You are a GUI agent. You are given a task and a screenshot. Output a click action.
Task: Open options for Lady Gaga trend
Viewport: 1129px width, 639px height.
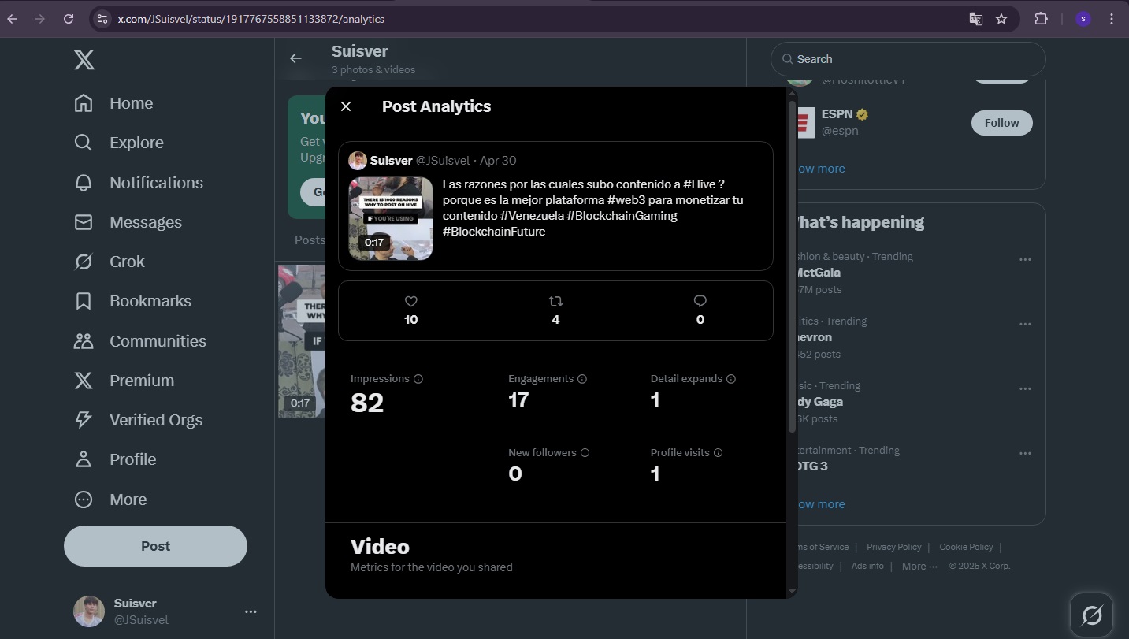coord(1025,388)
